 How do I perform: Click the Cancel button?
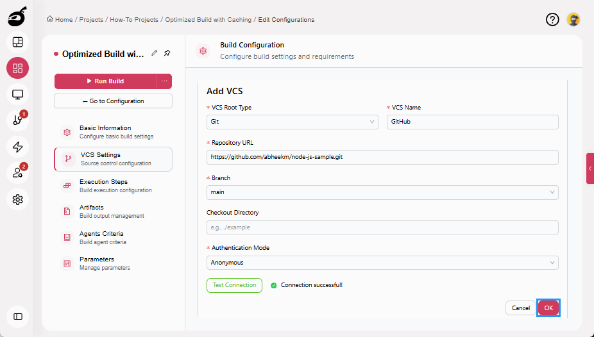click(520, 308)
